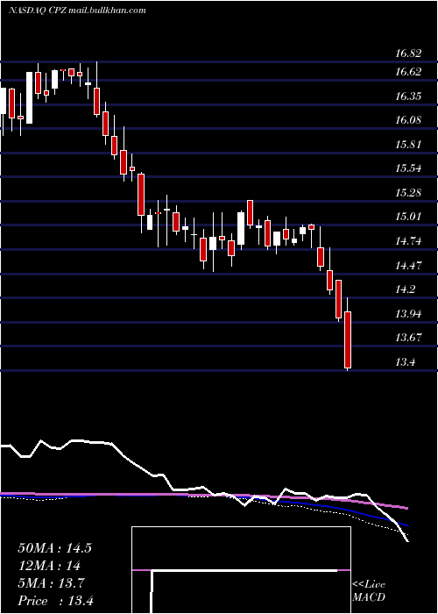
Task: Click the <<Live MACD label
Action: [x=369, y=591]
